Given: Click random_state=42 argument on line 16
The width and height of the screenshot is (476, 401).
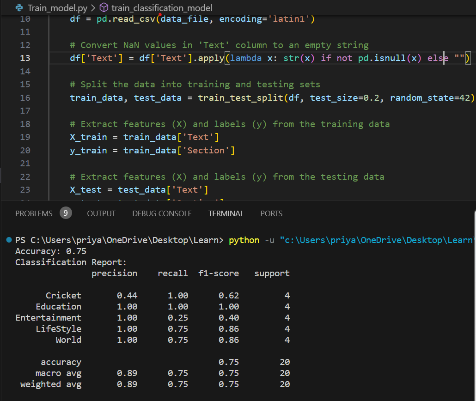Looking at the screenshot, I should [430, 98].
